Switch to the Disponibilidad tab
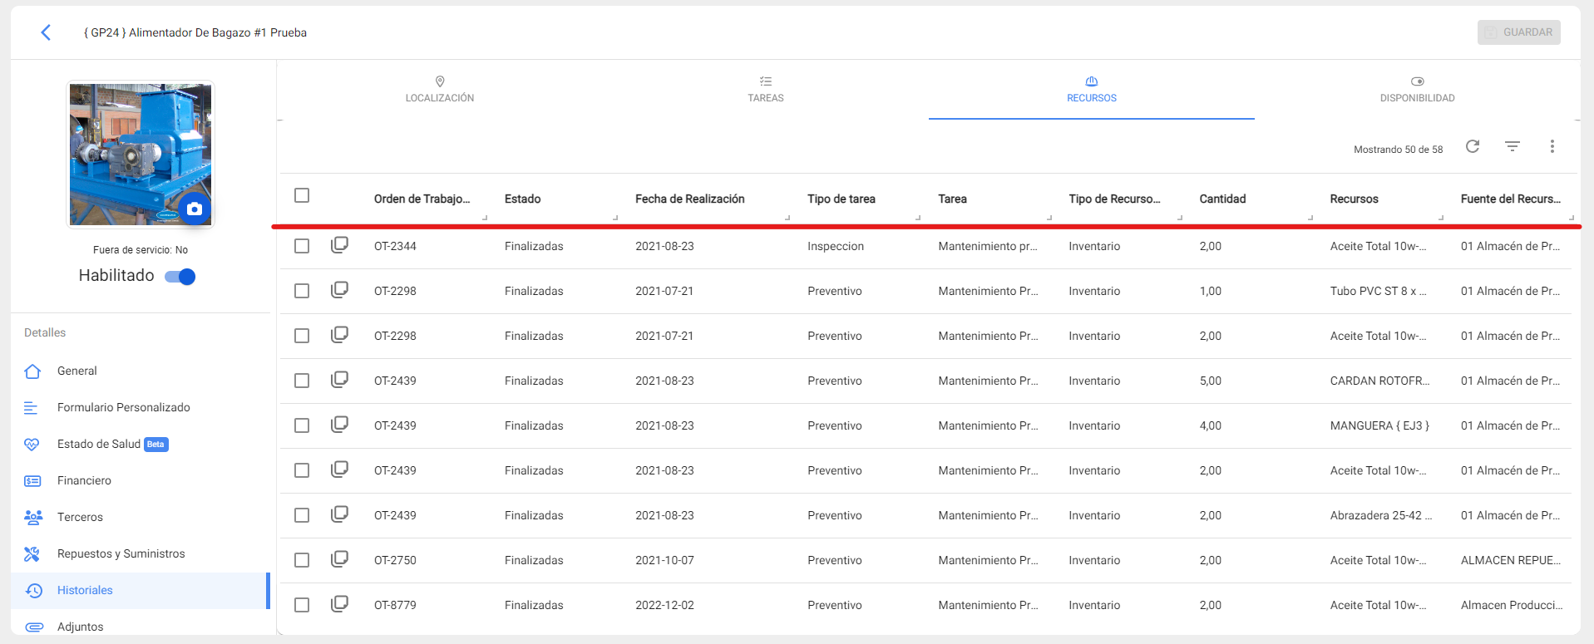Screen dimensions: 1594x644 pyautogui.click(x=1417, y=90)
